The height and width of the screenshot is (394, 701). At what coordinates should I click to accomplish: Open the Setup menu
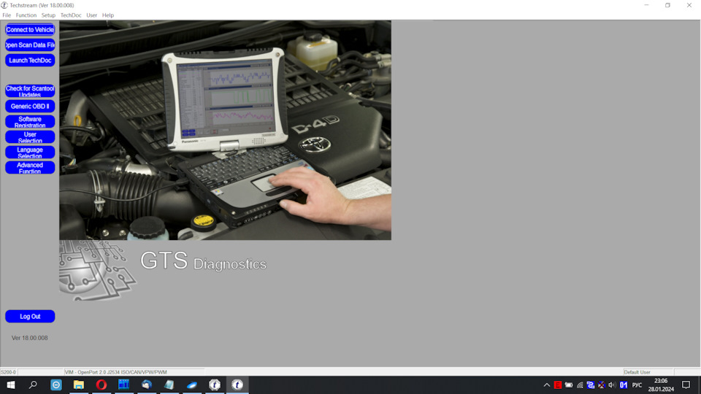[48, 15]
